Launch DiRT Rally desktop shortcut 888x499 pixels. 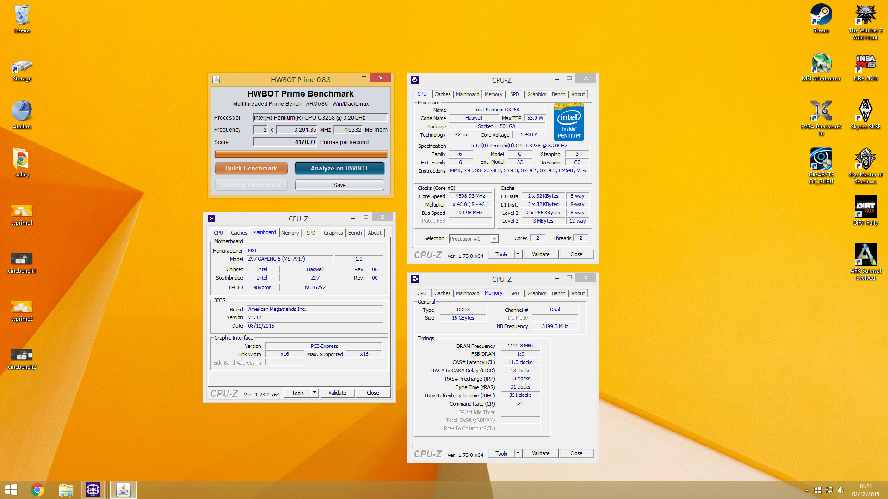point(865,211)
